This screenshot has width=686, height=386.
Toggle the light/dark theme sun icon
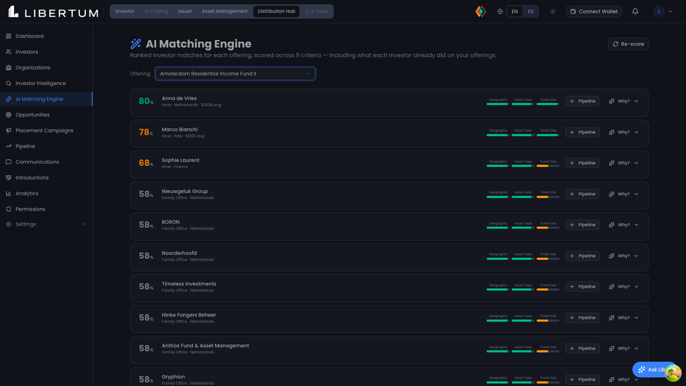[x=553, y=11]
